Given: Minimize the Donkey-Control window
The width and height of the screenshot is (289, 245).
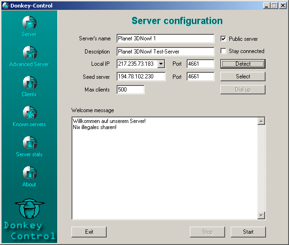Looking at the screenshot, I should click(266, 6).
